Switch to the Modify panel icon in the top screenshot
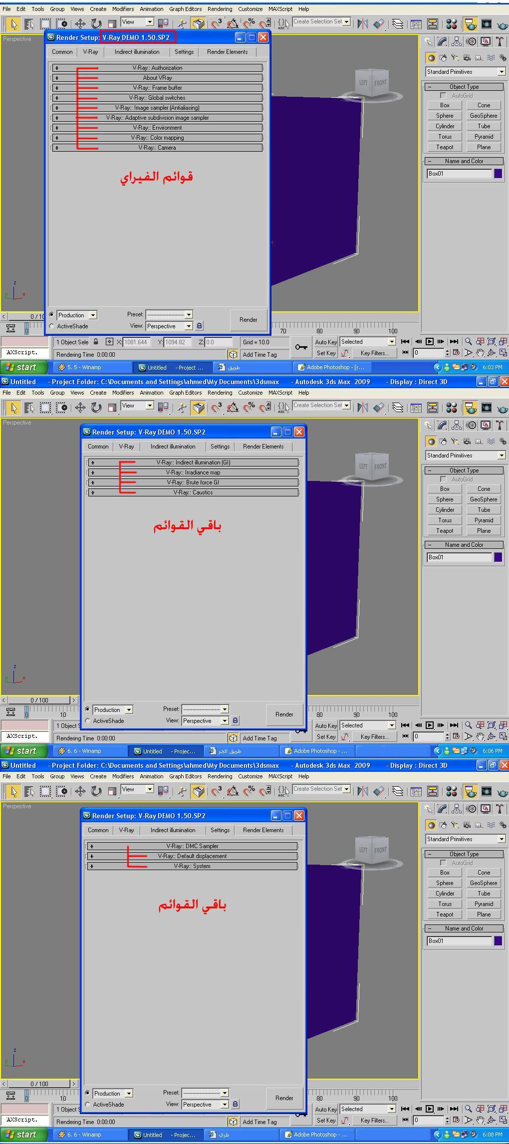Screen dimensions: 509x1144 point(442,41)
